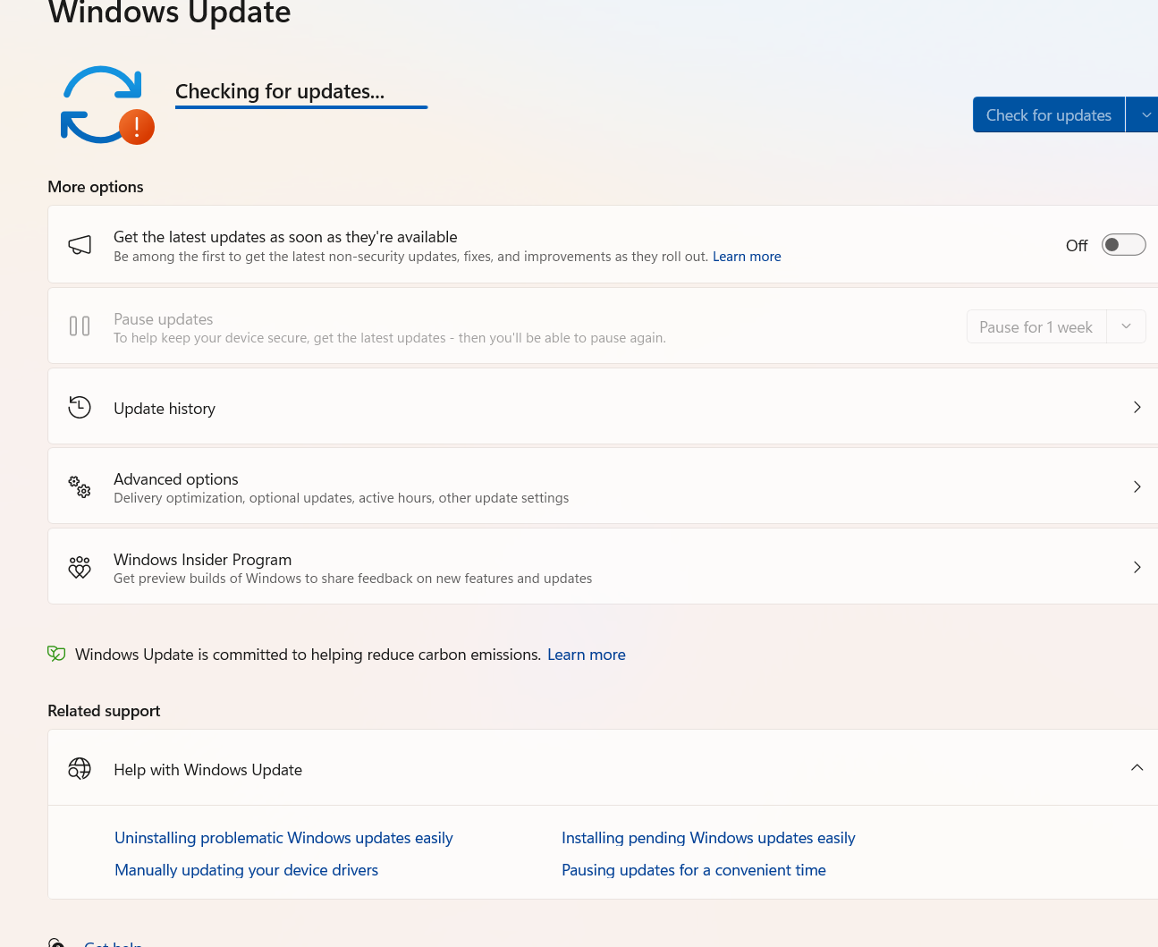1158x947 pixels.
Task: Click the Check for updates button
Action: click(x=1048, y=114)
